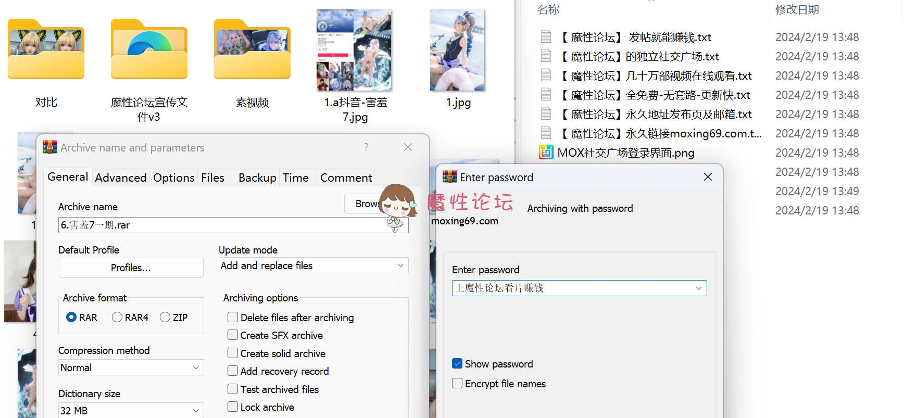Click the 几十万部视频在线观看.txt file icon
Screen dimensions: 904x418
(546, 75)
